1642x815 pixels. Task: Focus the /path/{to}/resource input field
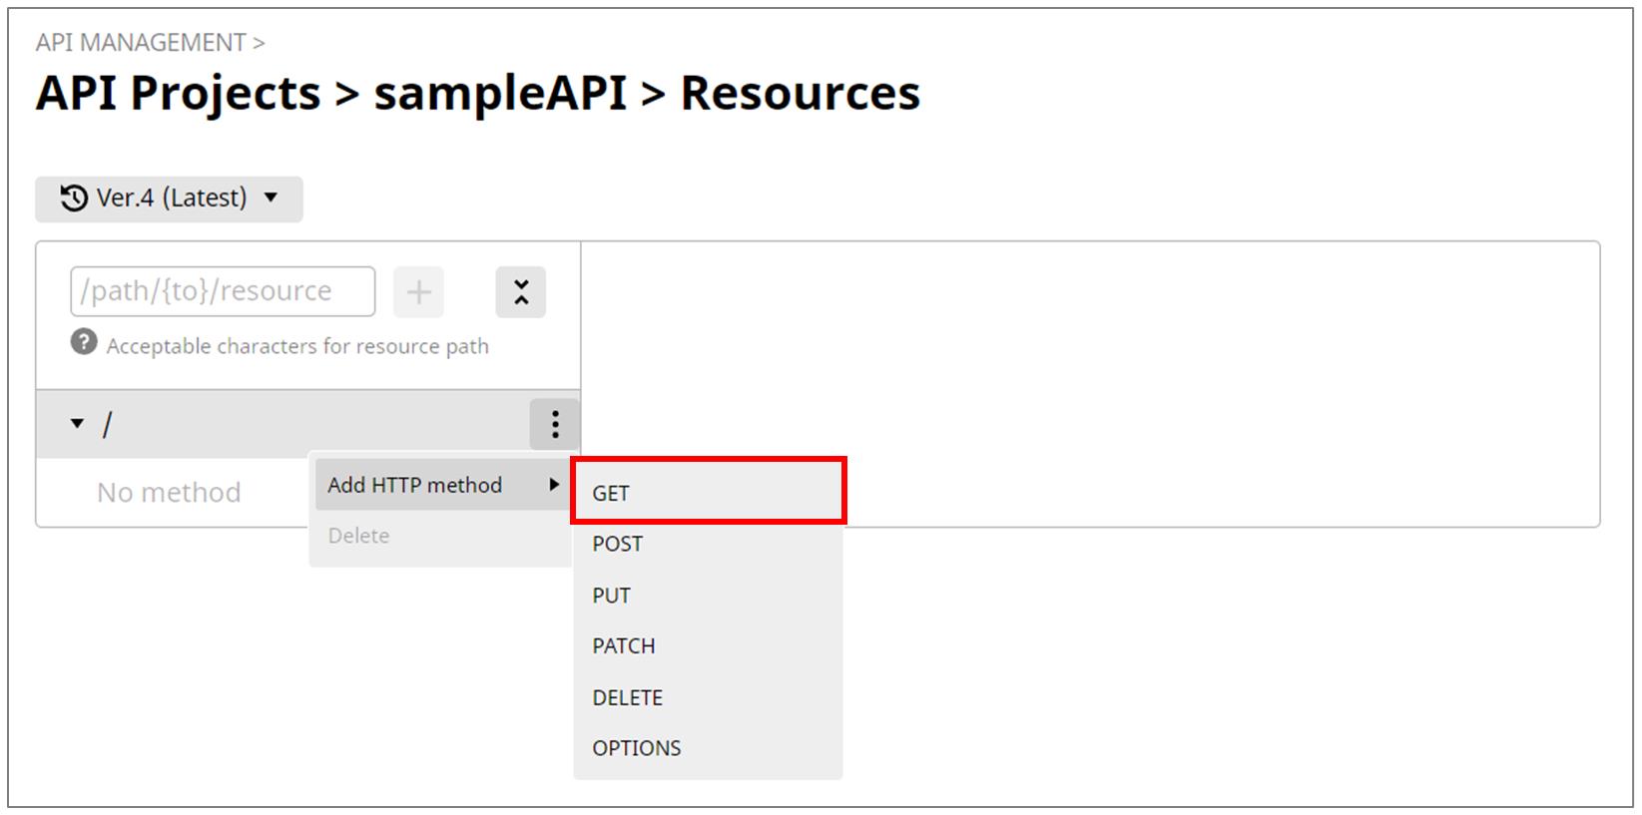[223, 291]
